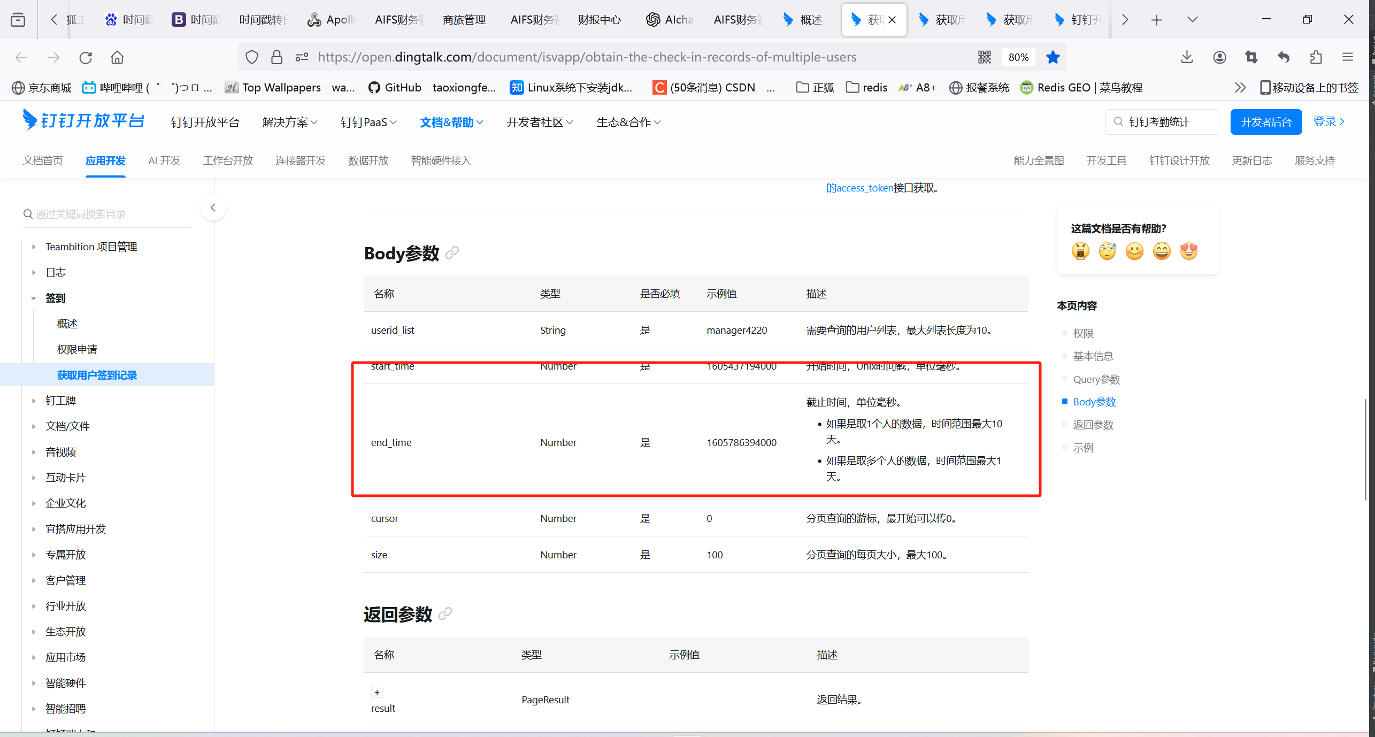The width and height of the screenshot is (1375, 737).
Task: Click the browser reload page icon
Action: 86,57
